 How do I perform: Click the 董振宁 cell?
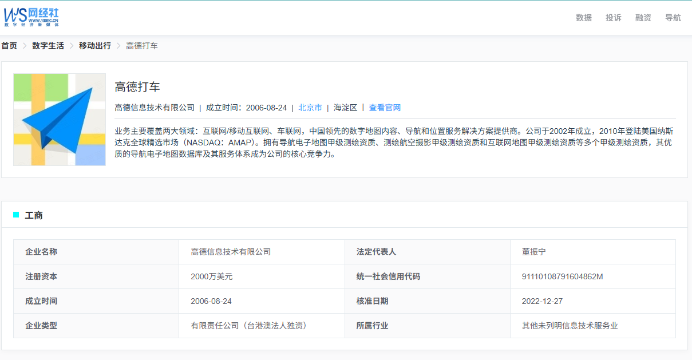(x=593, y=252)
